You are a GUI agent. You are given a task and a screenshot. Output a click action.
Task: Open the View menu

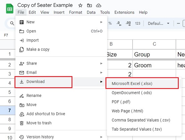45,12
